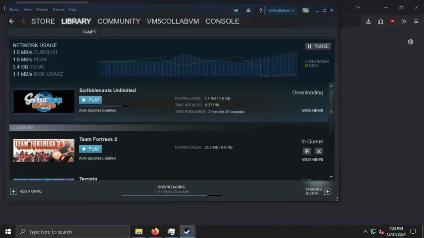Open Firefox downloads arrow icon
Viewport: 424px width, 238px height.
point(368,21)
